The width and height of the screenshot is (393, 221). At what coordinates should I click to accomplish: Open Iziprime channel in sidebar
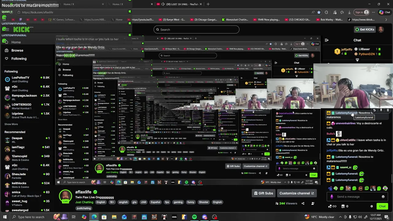coord(27,115)
